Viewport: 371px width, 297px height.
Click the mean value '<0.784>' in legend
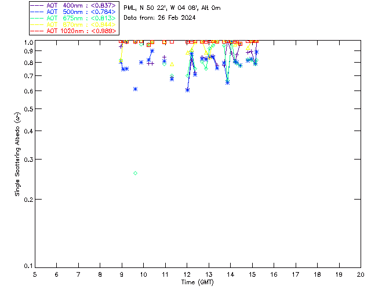pyautogui.click(x=103, y=12)
